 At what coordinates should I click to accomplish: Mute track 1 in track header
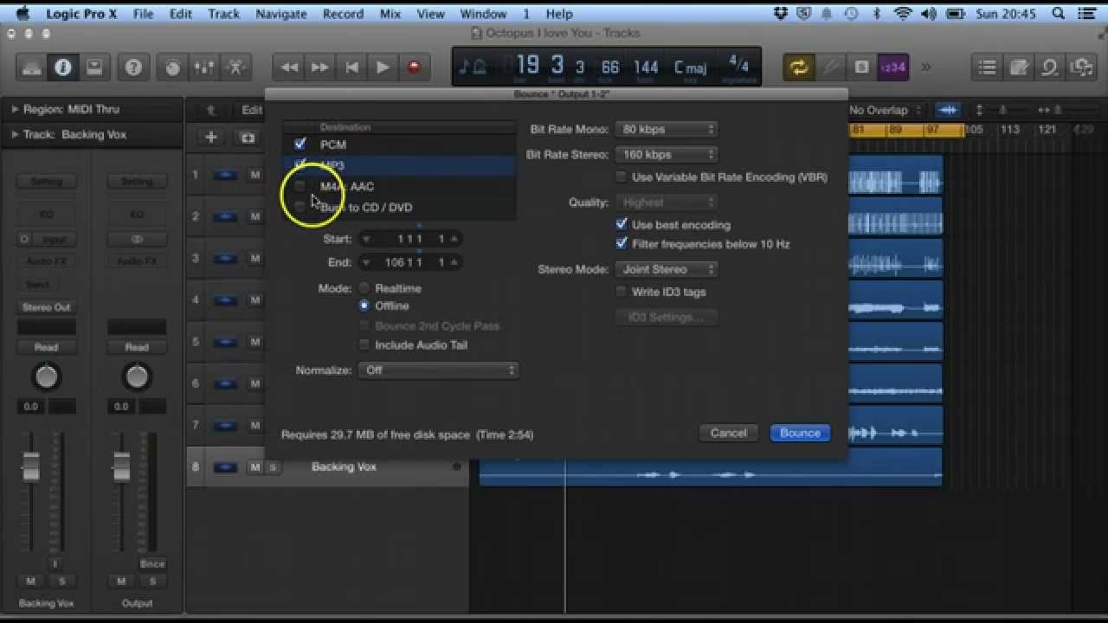pos(255,175)
